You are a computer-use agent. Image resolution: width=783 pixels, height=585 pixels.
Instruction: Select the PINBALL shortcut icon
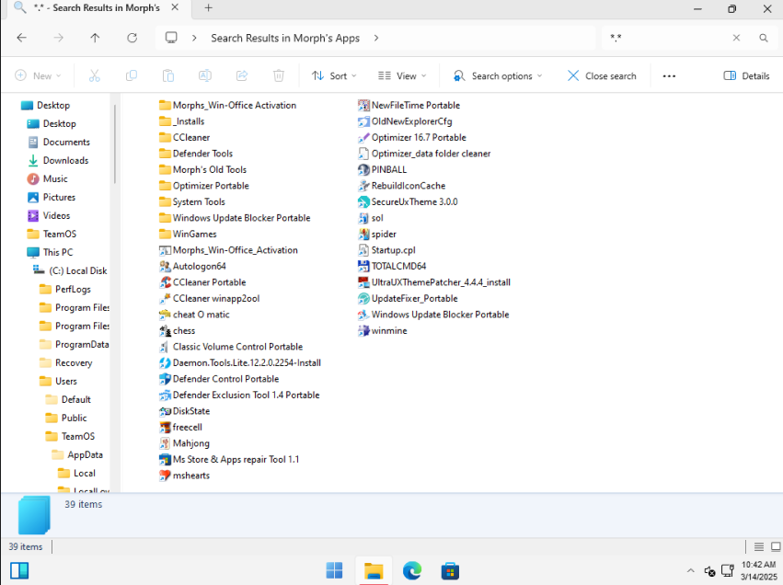(363, 170)
